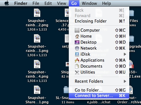The image size is (141, 105).
Task: Select Snapshot-rainb…3.png file icon
Action: coord(37,39)
